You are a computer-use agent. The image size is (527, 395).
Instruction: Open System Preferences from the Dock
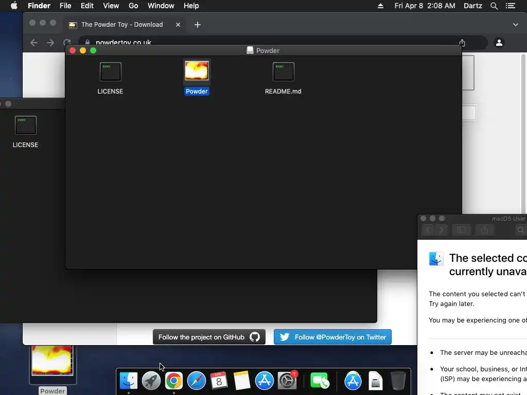coord(287,381)
